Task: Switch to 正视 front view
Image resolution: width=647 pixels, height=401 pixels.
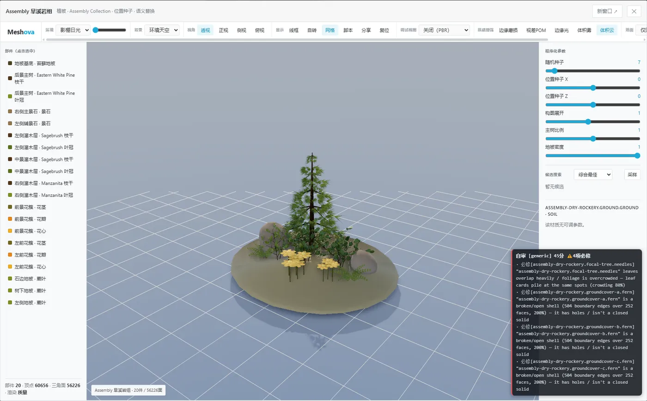Action: coord(224,30)
